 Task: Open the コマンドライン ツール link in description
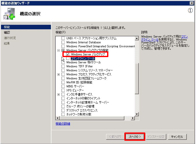point(184,37)
